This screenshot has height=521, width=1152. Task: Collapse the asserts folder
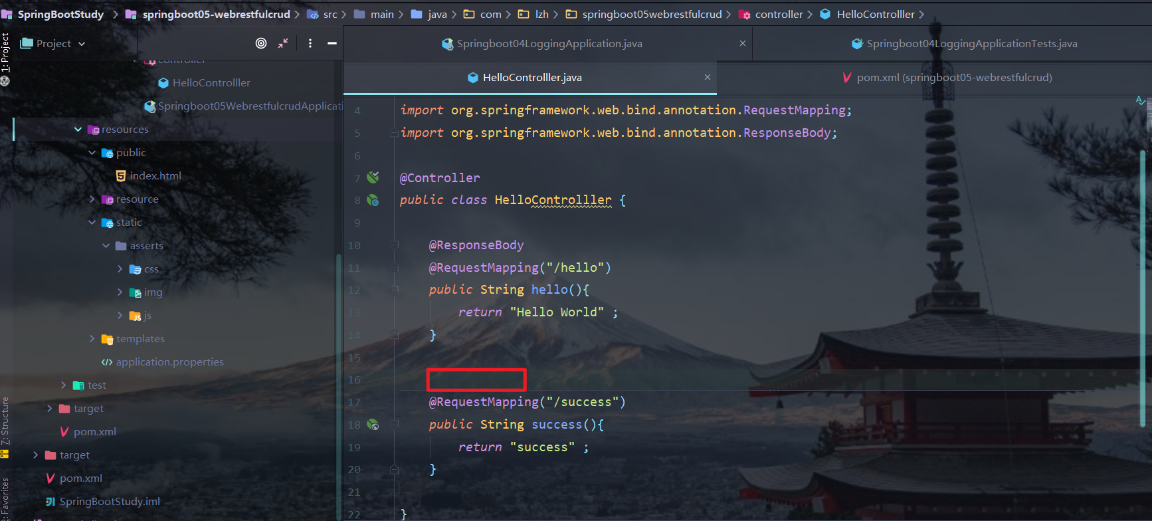[106, 245]
